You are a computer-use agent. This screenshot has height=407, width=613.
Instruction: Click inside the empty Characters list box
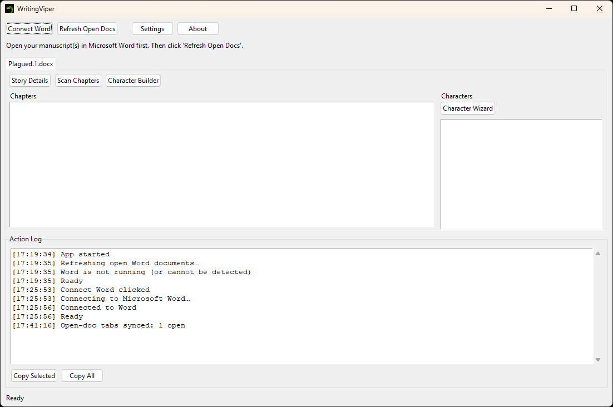point(521,173)
